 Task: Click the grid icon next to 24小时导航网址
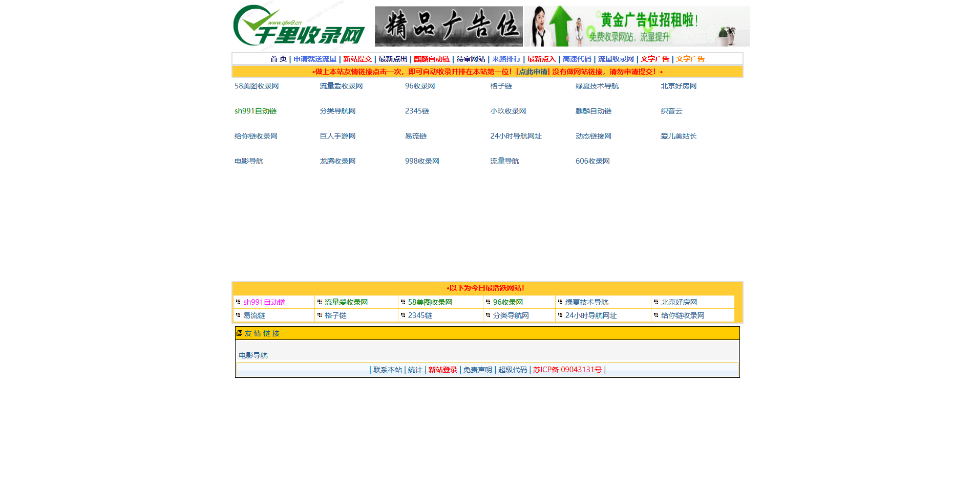560,315
